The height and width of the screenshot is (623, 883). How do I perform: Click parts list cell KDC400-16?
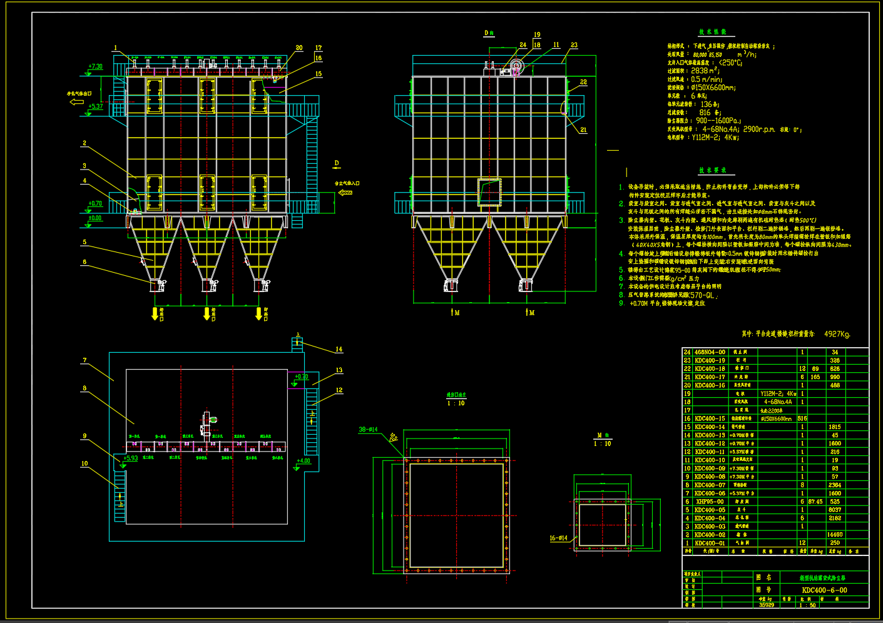click(x=710, y=385)
